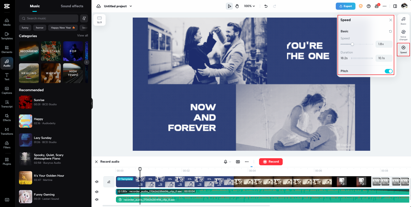Open the 100% zoom dropdown

pyautogui.click(x=249, y=6)
